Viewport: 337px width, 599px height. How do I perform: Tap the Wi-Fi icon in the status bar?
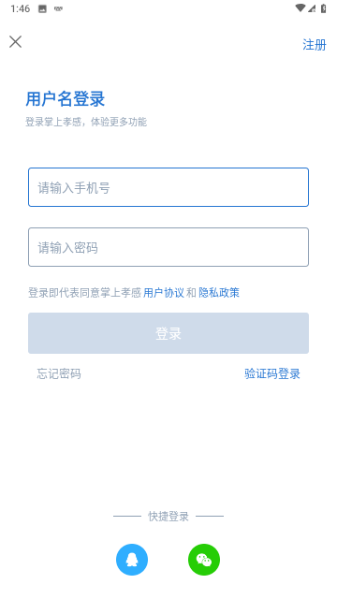click(300, 8)
